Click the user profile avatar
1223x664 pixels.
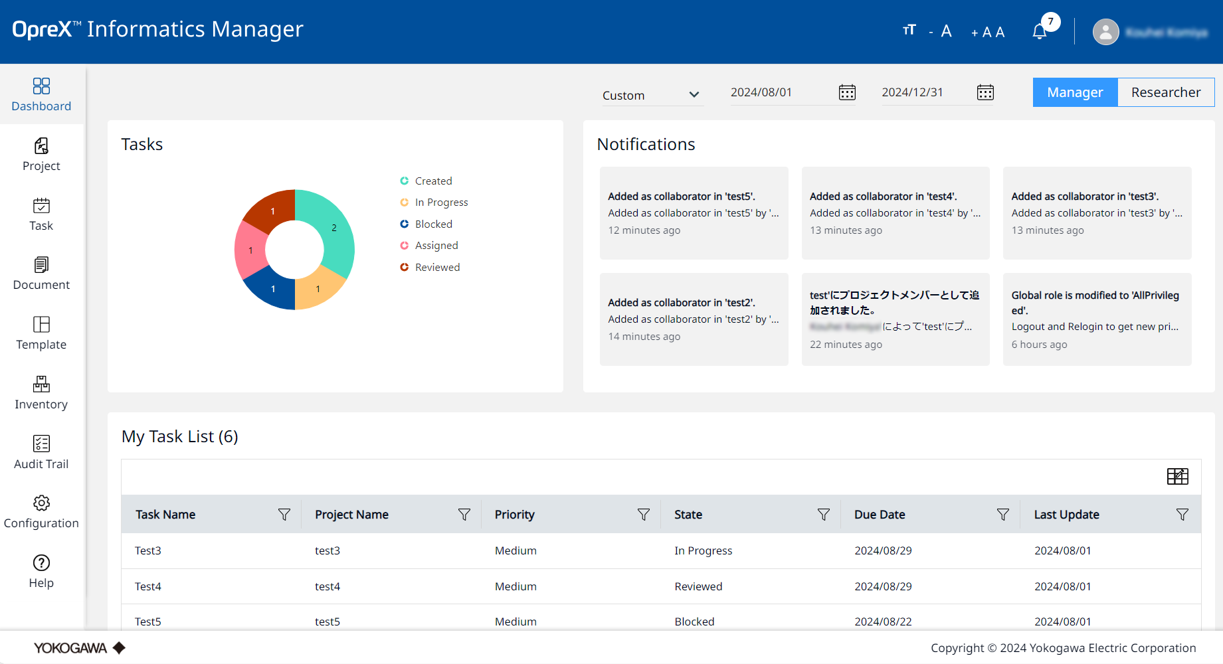pos(1105,32)
